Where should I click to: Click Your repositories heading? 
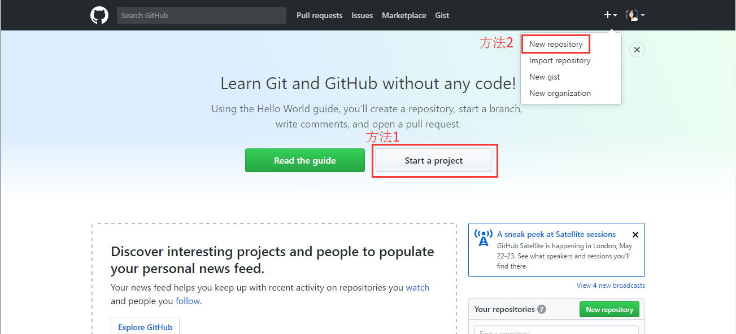(504, 309)
